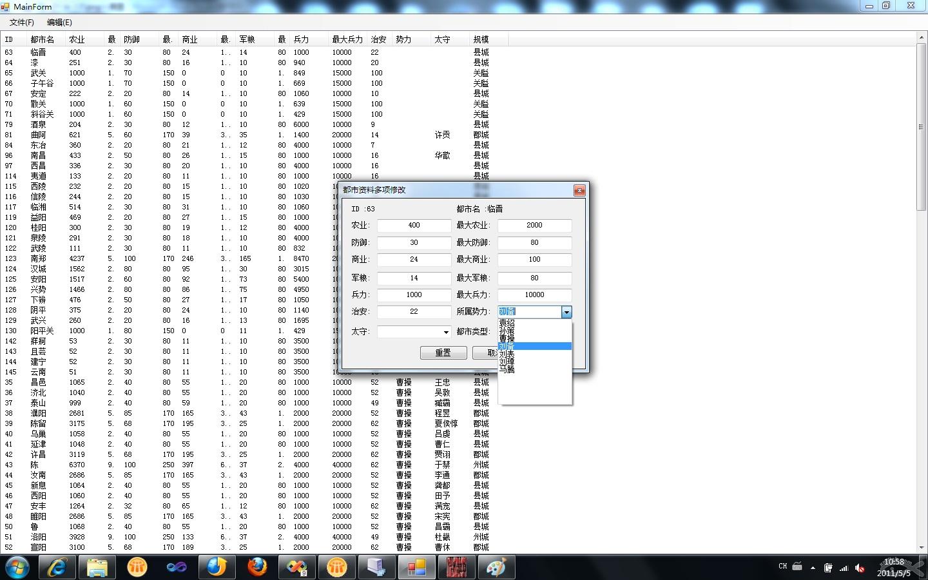Collapse the 所属势力 dropdown via its arrow
Viewport: 928px width, 580px height.
[566, 312]
